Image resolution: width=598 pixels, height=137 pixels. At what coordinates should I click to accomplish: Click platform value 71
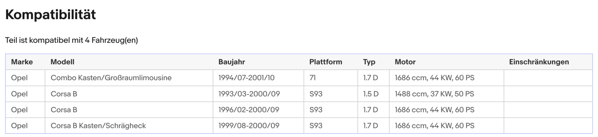pyautogui.click(x=313, y=78)
